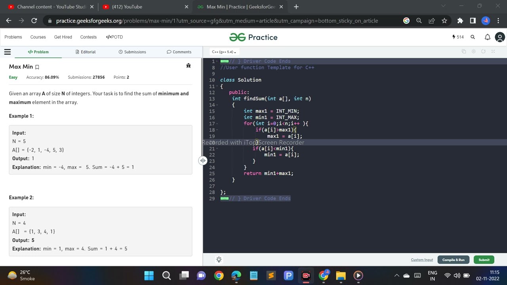Open the Chrome extensions puzzle icon
The image size is (507, 285).
click(x=460, y=21)
